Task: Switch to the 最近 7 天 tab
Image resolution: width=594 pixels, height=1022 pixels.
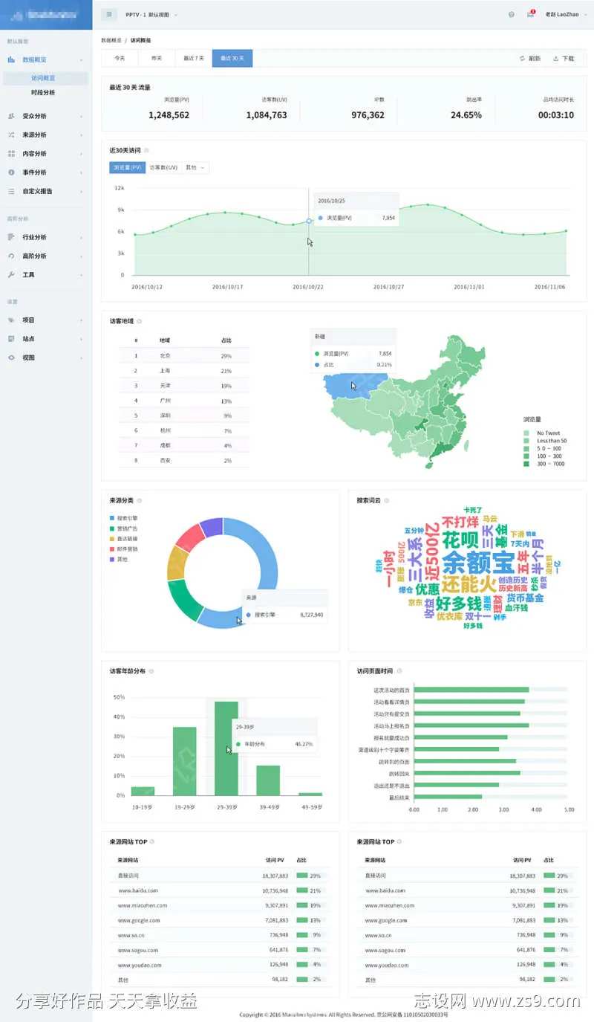Action: (193, 58)
